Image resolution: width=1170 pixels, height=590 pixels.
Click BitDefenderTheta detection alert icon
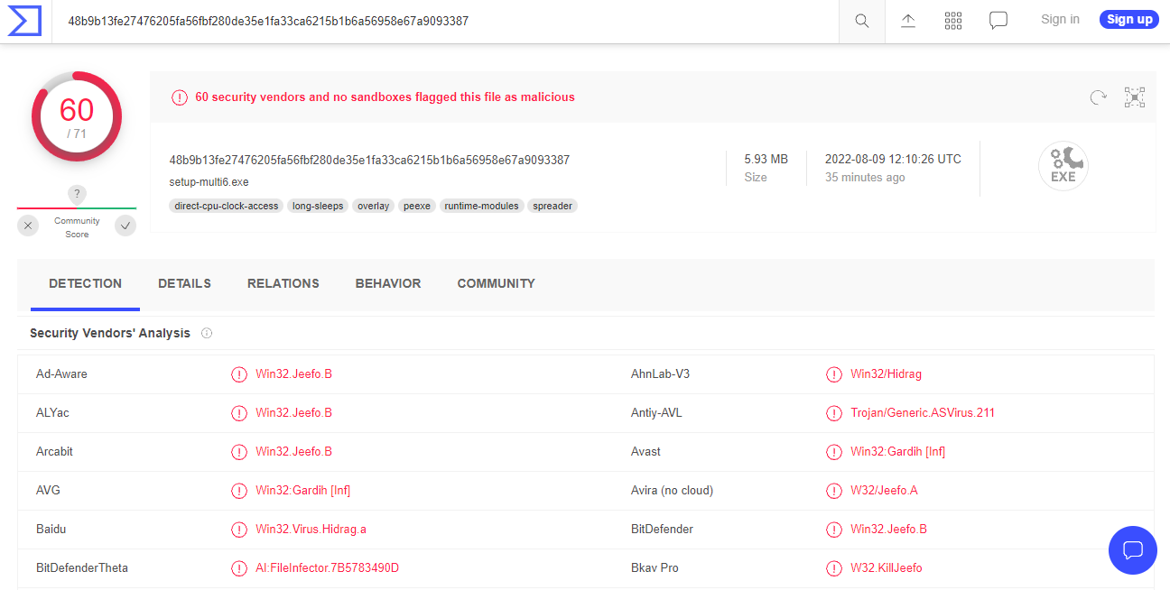[239, 568]
